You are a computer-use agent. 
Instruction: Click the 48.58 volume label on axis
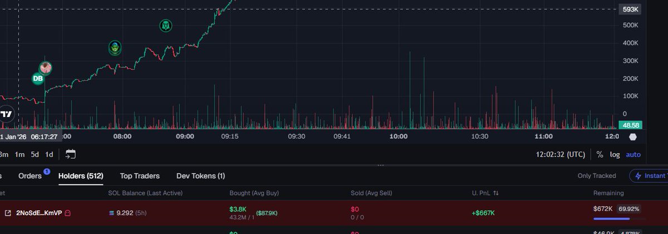[631, 125]
